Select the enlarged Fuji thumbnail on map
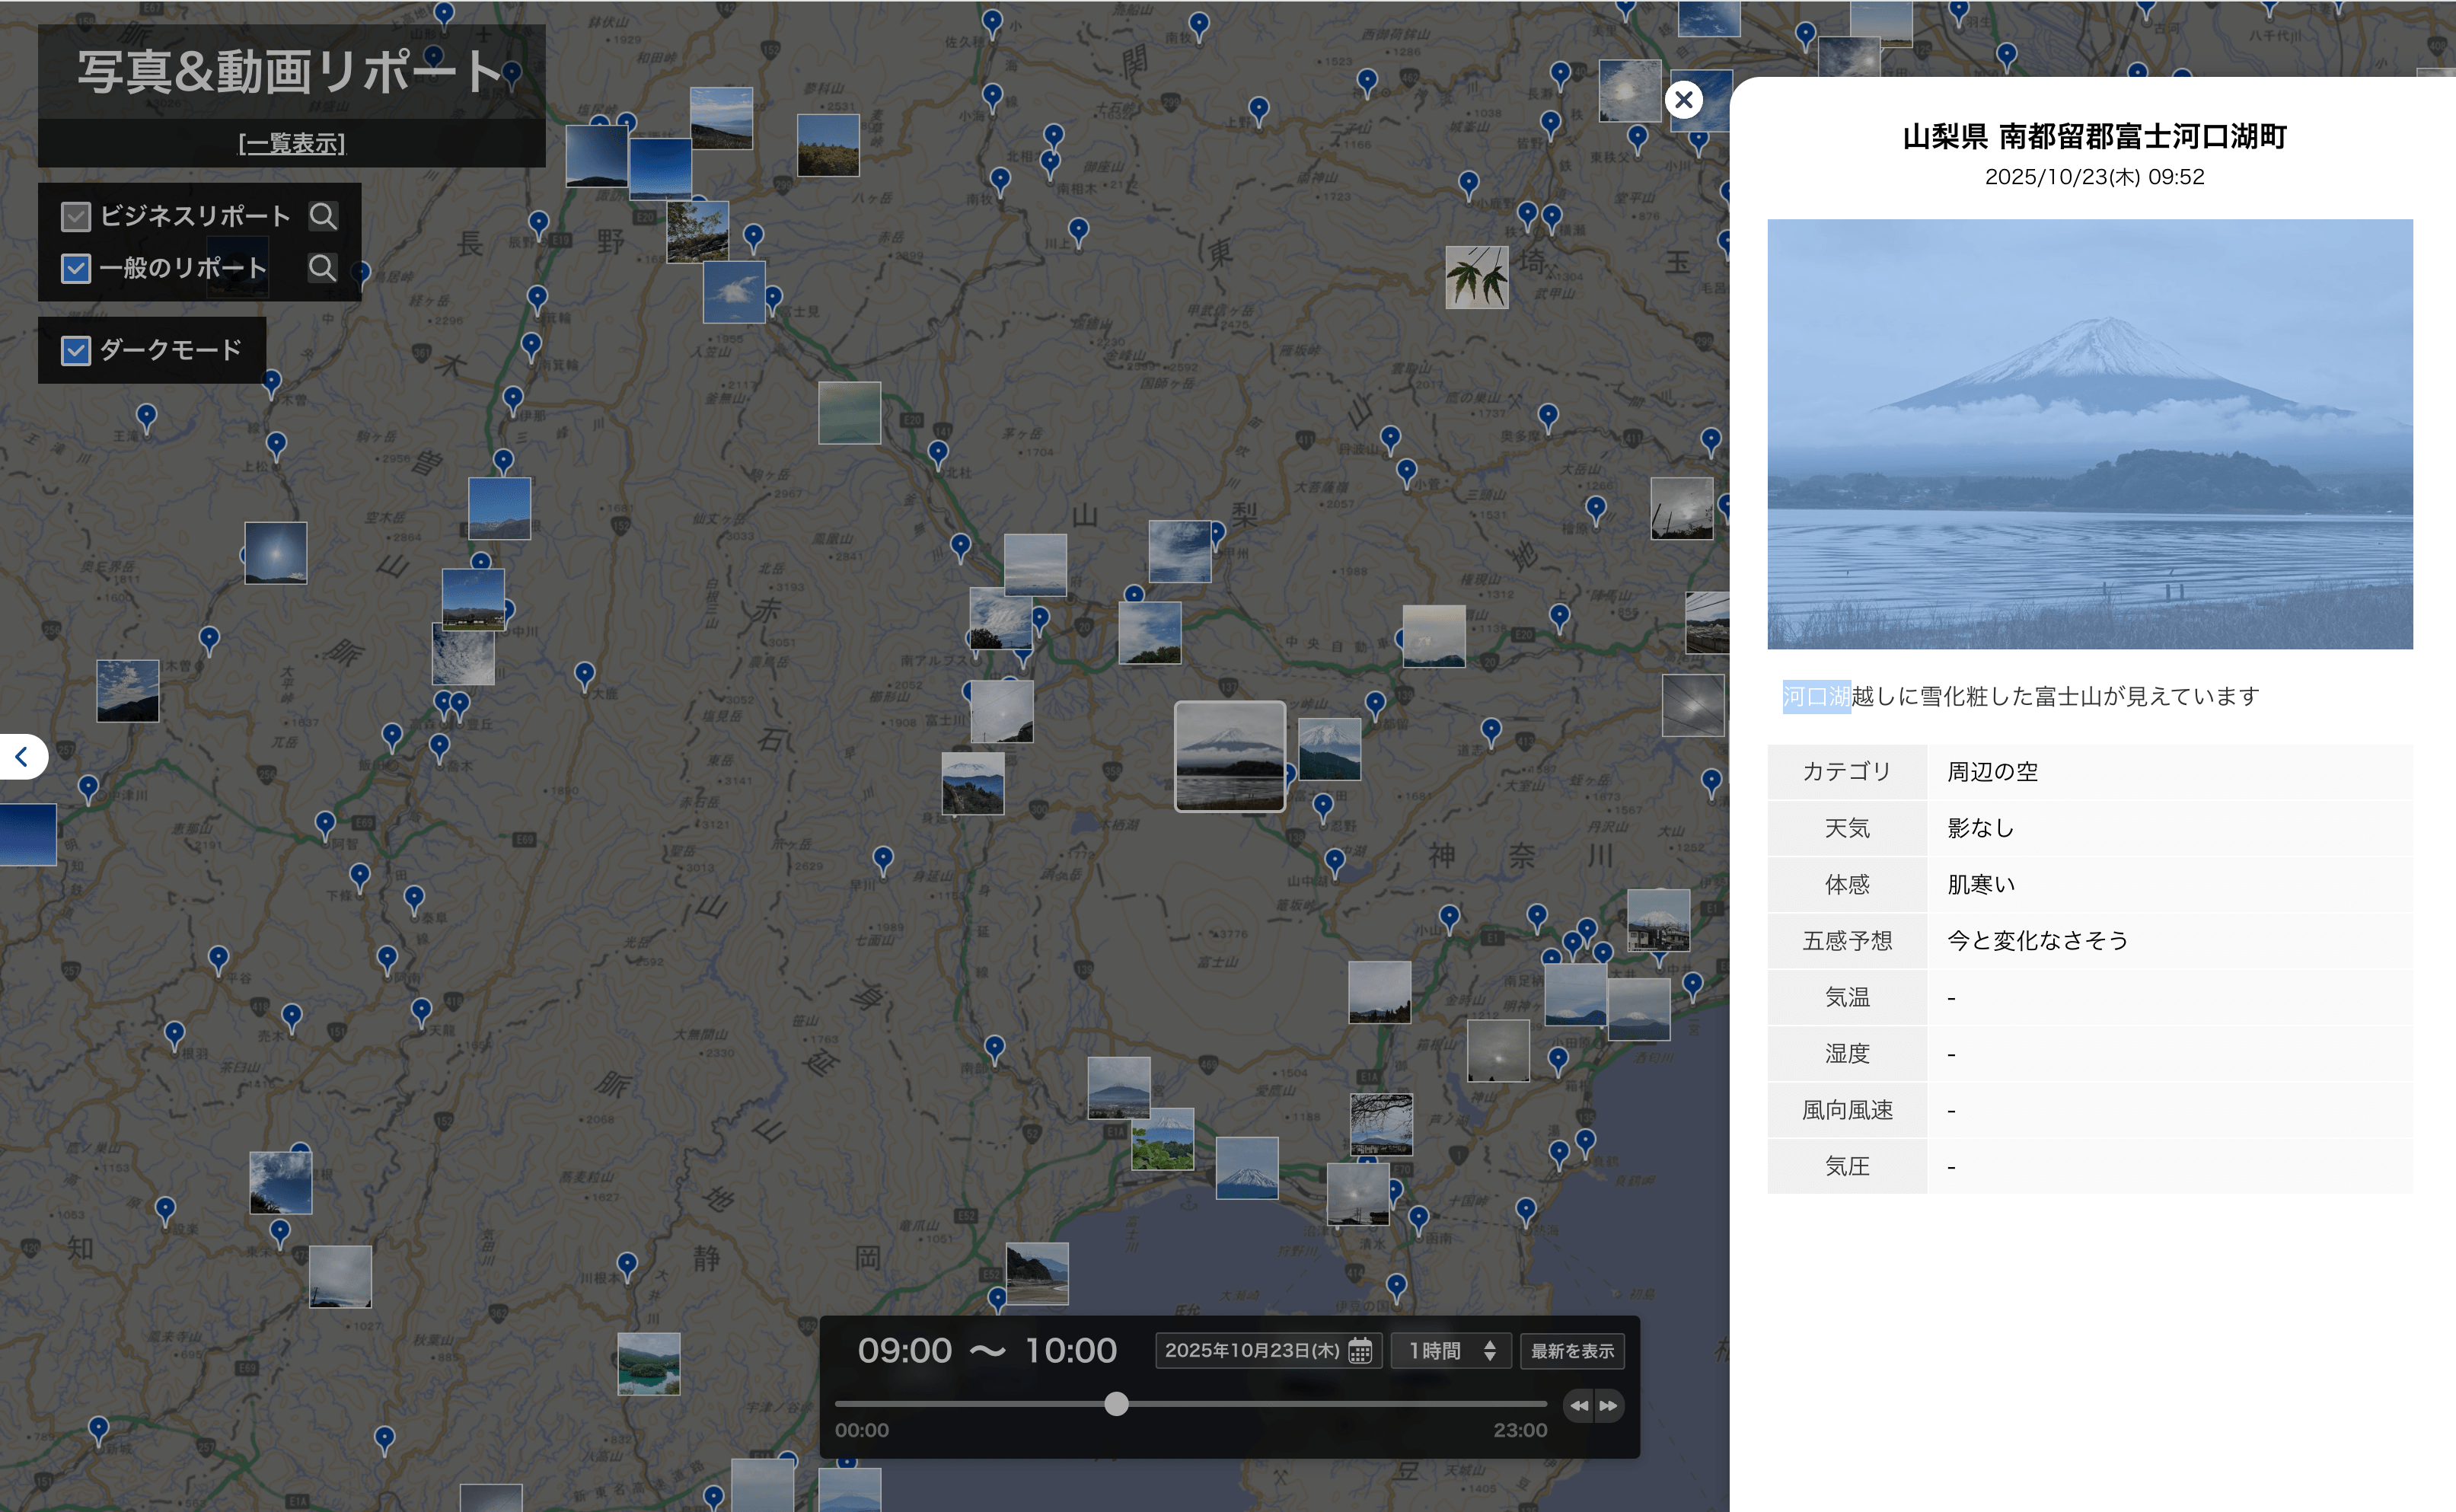Screen dimensions: 2456x1512 (x=1229, y=756)
